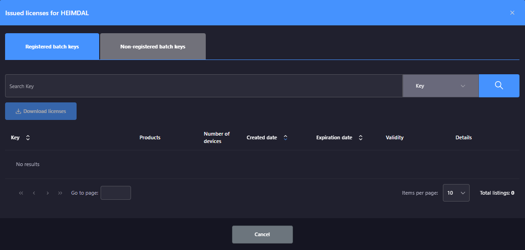The height and width of the screenshot is (250, 525).
Task: Close the Issued licenses dialog
Action: [512, 13]
